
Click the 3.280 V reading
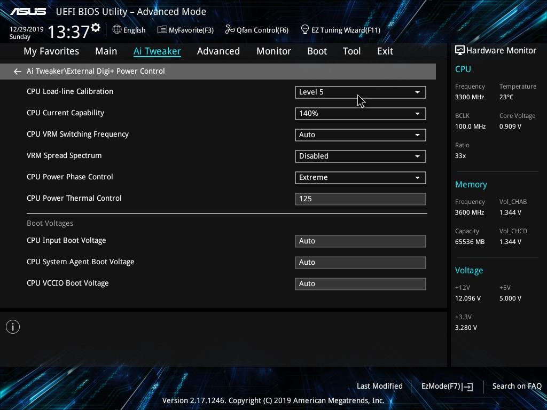(x=466, y=327)
